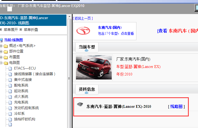Click the document icon for 集中式连接
The image size is (198, 128).
point(10,80)
